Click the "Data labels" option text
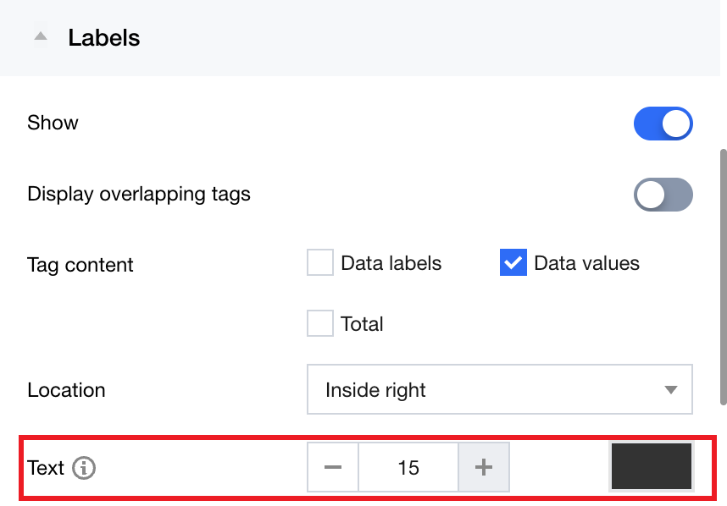727x506 pixels. (x=391, y=263)
